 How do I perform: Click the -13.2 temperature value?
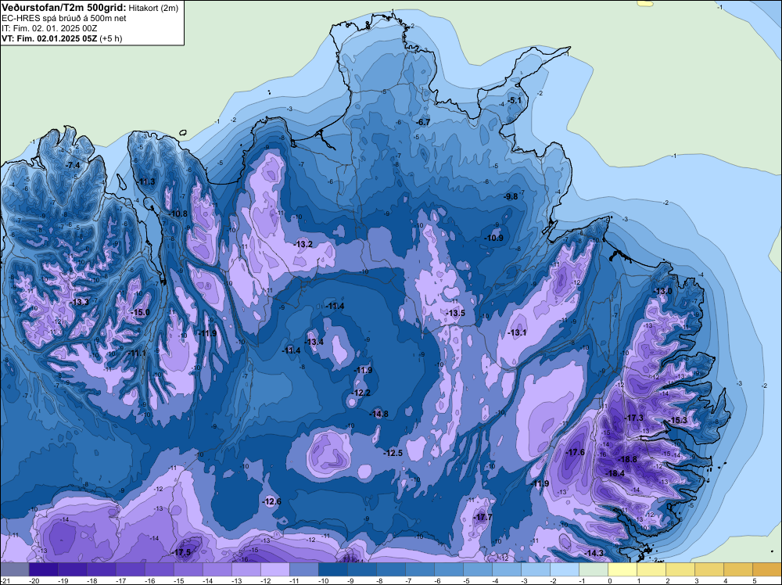point(302,244)
